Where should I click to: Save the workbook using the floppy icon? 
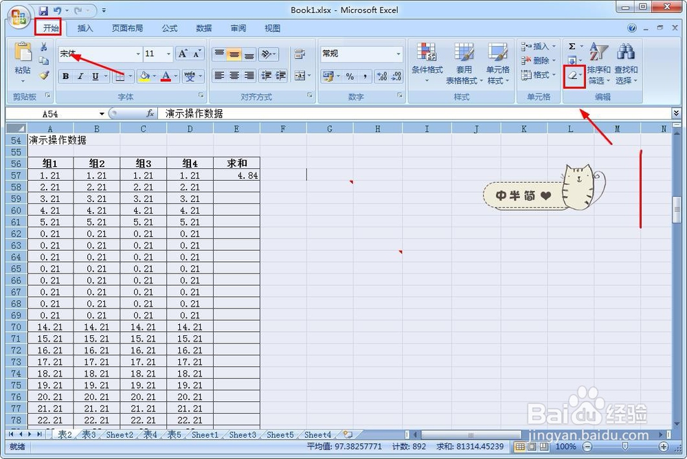(x=43, y=10)
